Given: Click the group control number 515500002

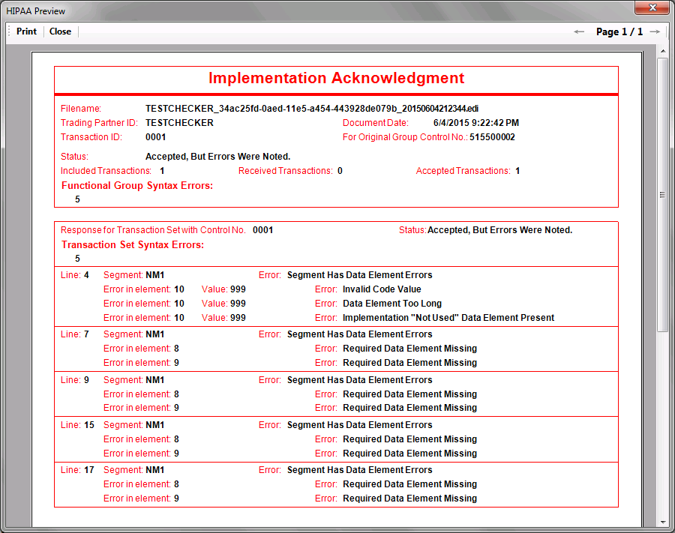Looking at the screenshot, I should (492, 137).
